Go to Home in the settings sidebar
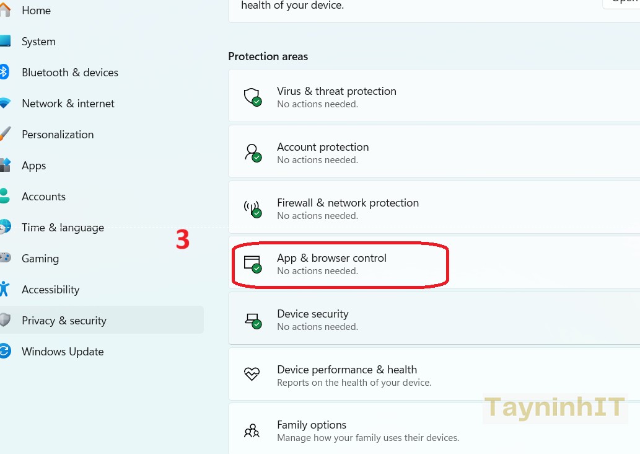 [36, 11]
